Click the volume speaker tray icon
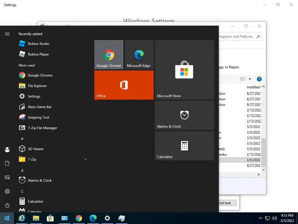Viewport: 298px width, 224px height. (274, 218)
